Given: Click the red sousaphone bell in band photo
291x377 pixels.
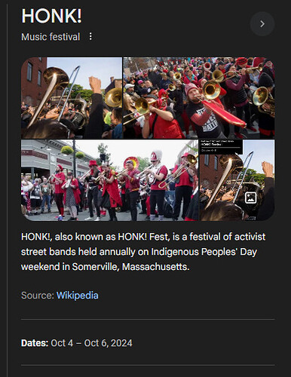Looking at the screenshot, I should [132, 162].
